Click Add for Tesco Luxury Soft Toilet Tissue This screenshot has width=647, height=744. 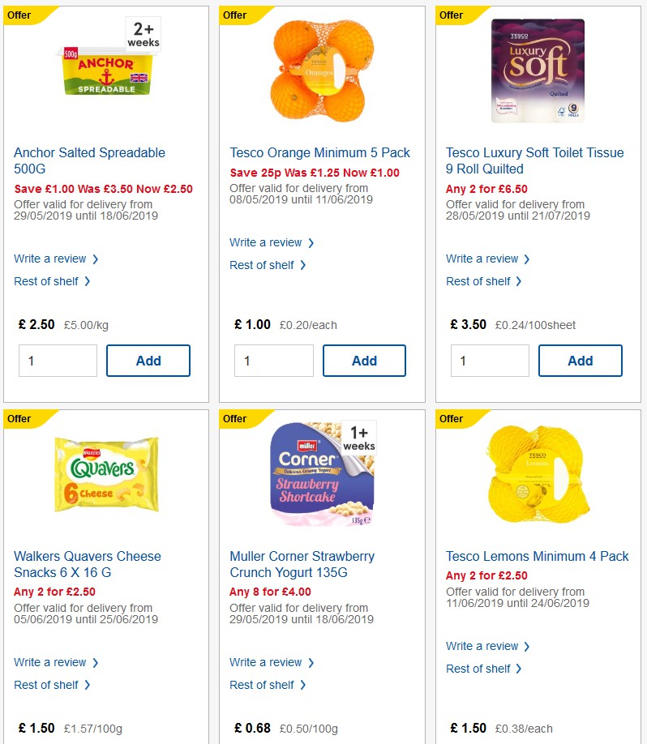[581, 360]
